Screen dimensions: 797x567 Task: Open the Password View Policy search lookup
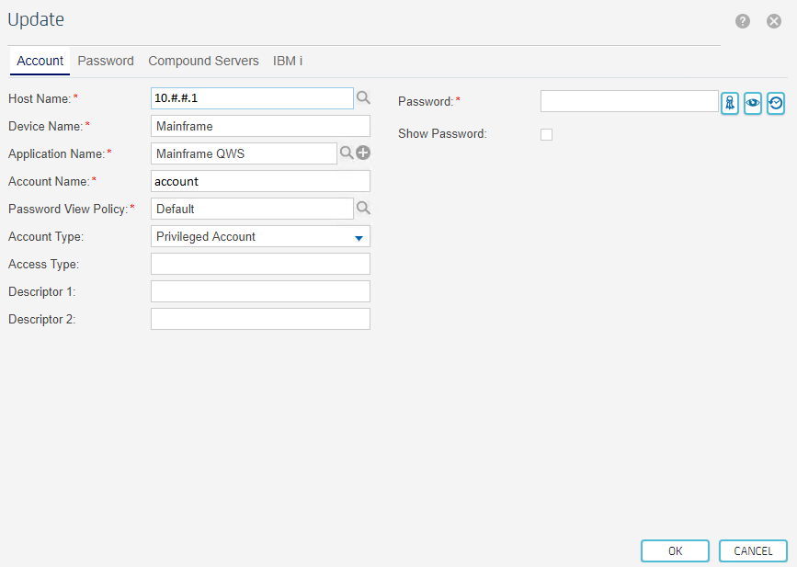363,209
